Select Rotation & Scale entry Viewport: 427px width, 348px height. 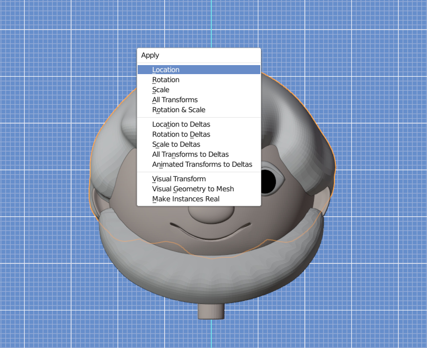[x=179, y=110]
